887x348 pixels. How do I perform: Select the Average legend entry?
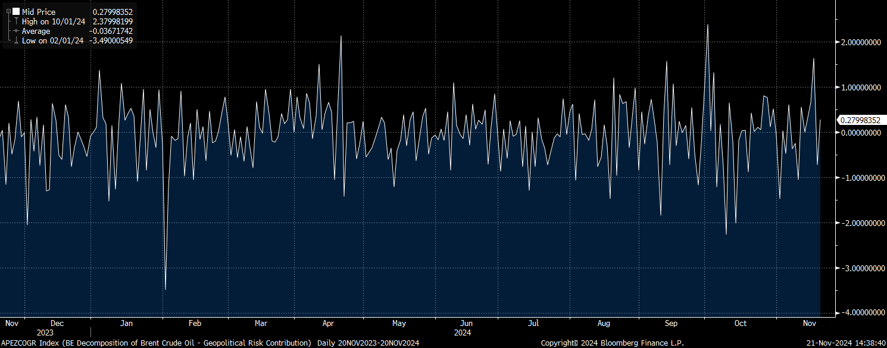36,31
